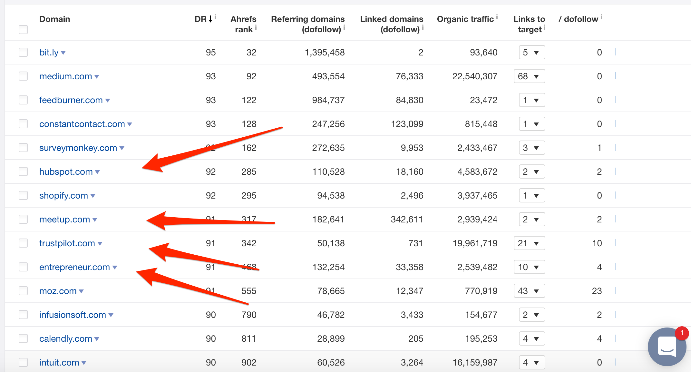This screenshot has width=691, height=372.
Task: Sort by Linked domains (dofollow) header
Action: tap(392, 24)
